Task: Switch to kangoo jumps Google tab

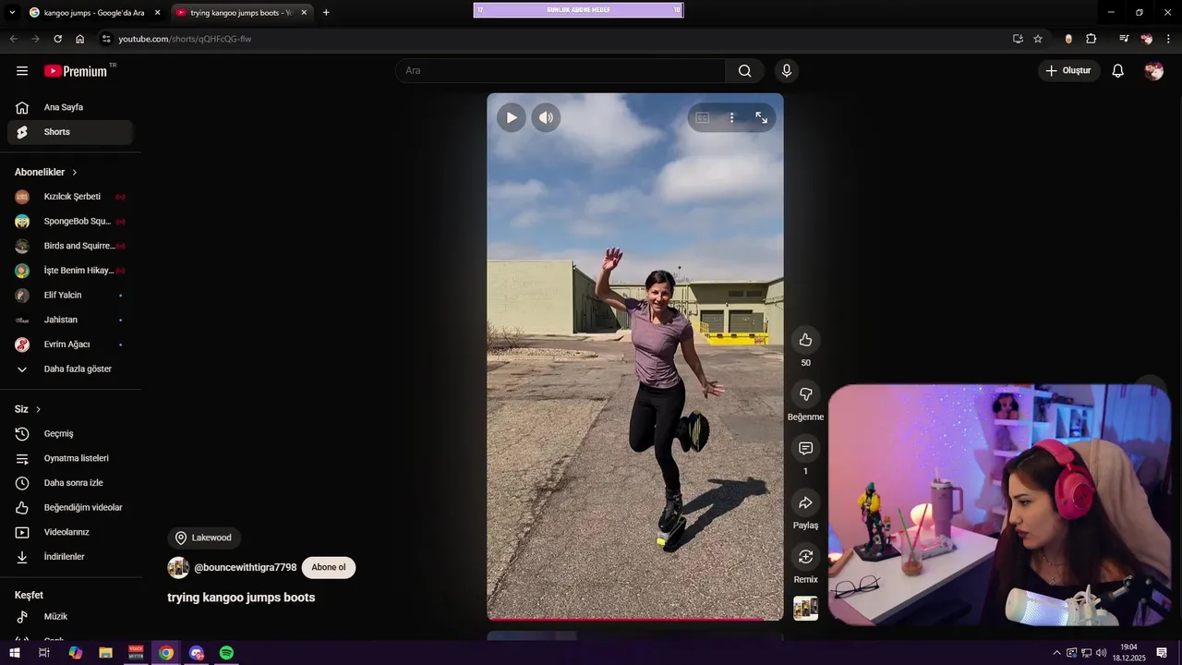Action: 94,12
